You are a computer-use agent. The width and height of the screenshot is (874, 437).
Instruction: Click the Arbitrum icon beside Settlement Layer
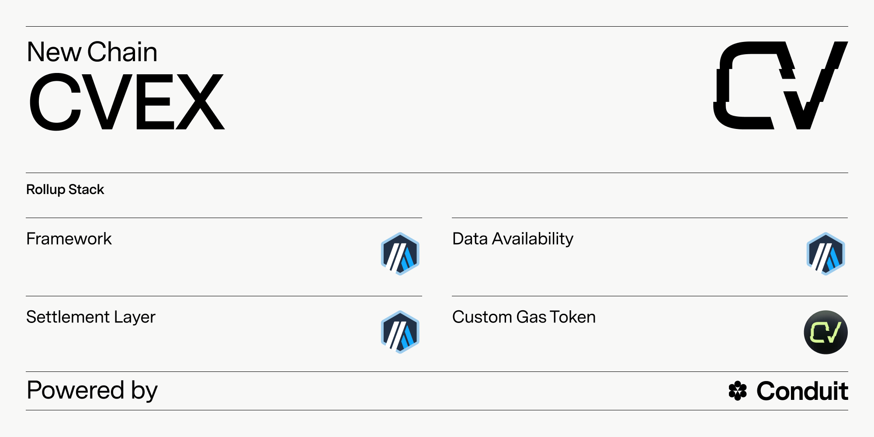pos(400,332)
